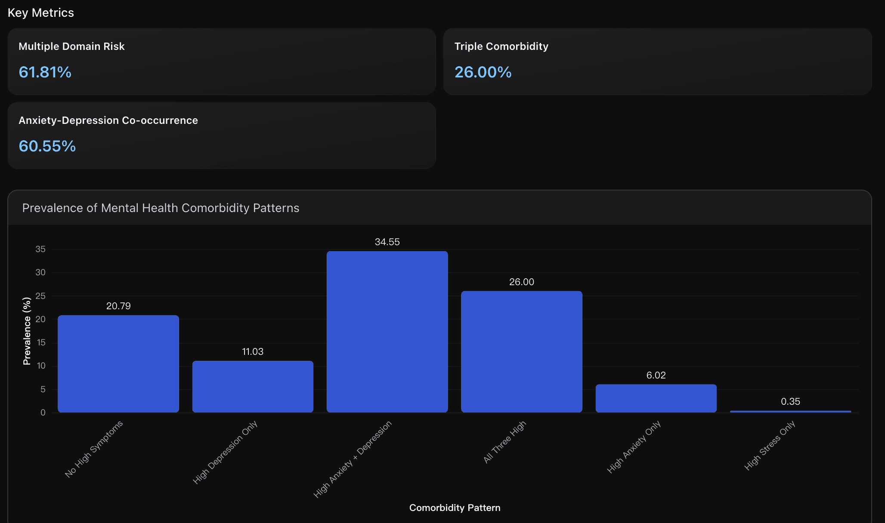Click the High Stress Only bar
Image resolution: width=885 pixels, height=523 pixels.
[x=790, y=412]
